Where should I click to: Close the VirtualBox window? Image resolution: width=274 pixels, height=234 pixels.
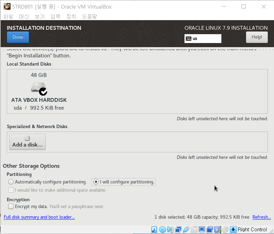264,6
